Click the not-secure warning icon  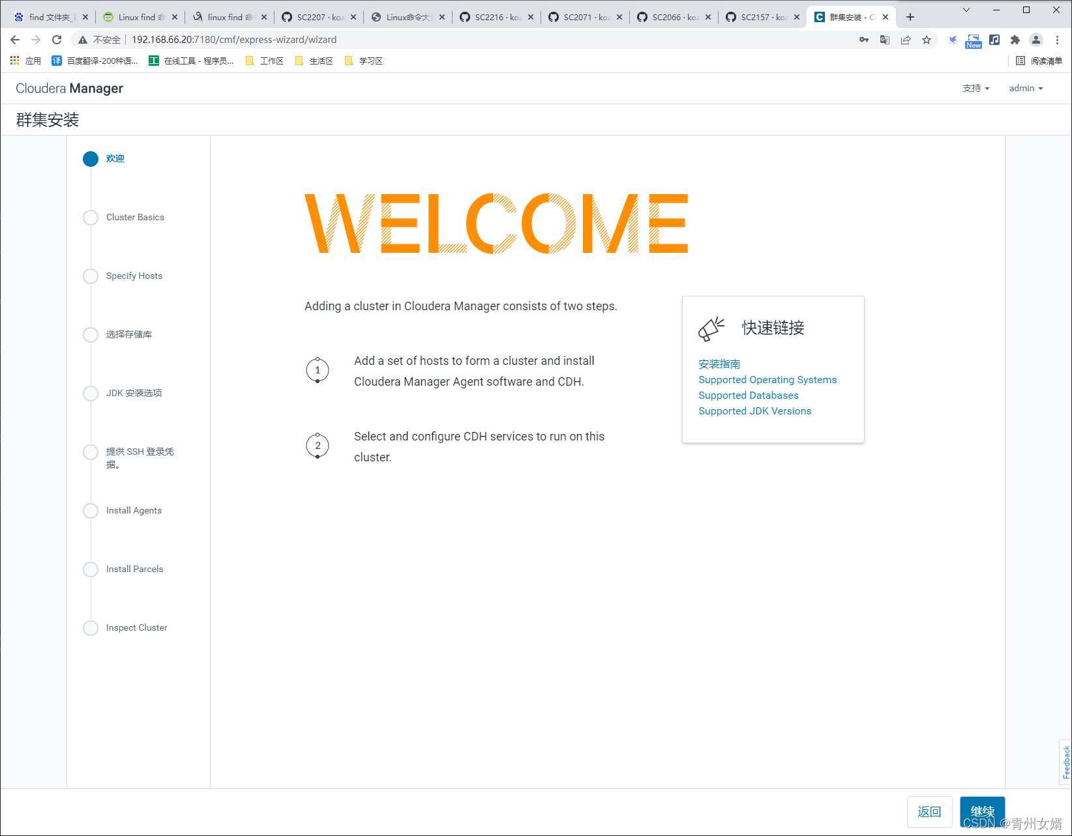83,40
